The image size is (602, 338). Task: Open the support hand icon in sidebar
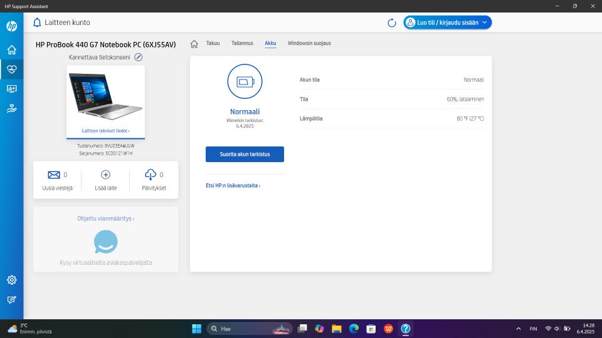tap(11, 108)
